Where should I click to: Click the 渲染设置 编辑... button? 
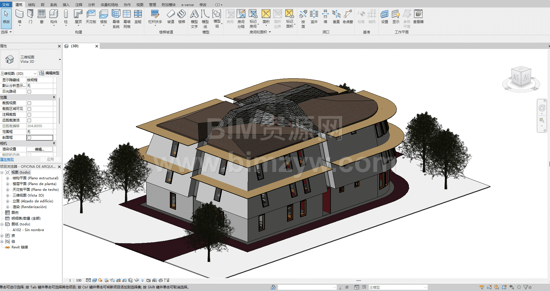click(40, 149)
